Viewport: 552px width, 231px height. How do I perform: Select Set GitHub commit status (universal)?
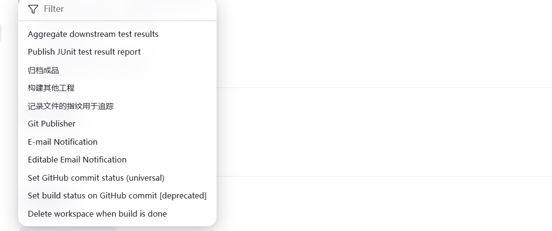117,177
